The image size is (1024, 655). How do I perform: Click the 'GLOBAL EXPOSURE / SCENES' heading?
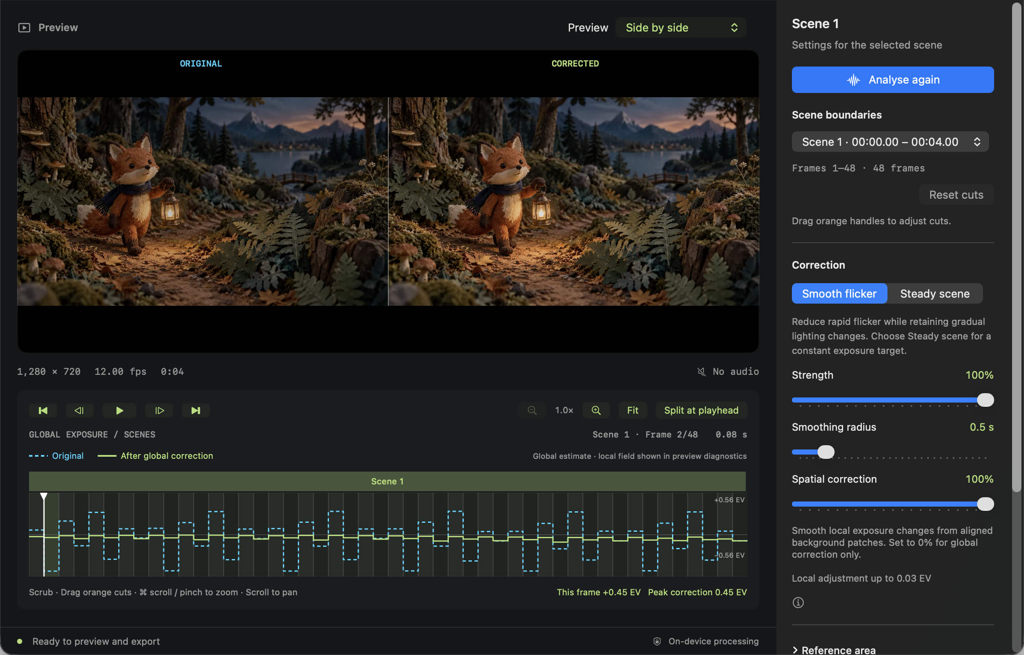(x=92, y=435)
